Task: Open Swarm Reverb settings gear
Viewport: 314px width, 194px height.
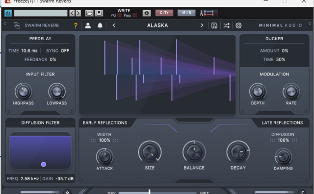Action: [238, 25]
